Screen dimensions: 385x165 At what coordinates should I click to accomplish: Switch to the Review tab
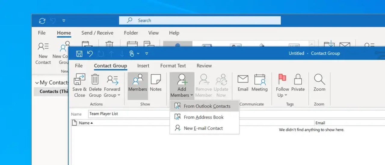204,66
